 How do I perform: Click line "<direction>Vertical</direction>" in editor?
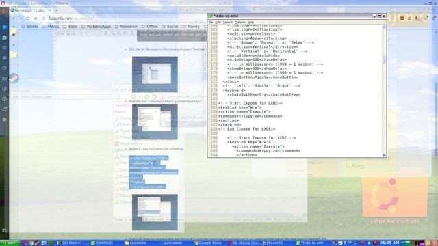(262, 47)
